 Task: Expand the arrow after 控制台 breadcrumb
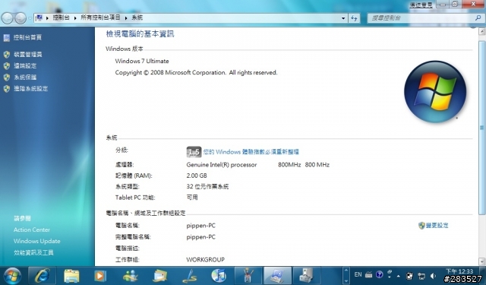pyautogui.click(x=75, y=18)
